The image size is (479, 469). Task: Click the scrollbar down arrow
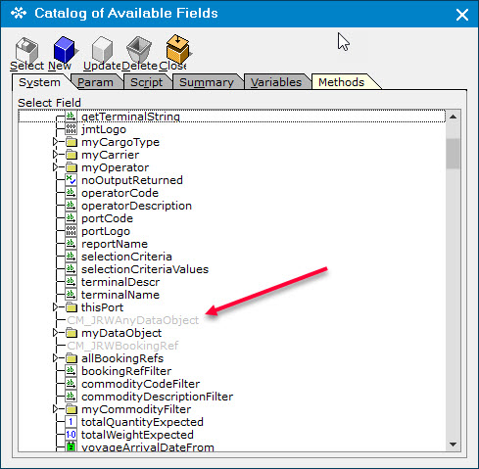[453, 445]
